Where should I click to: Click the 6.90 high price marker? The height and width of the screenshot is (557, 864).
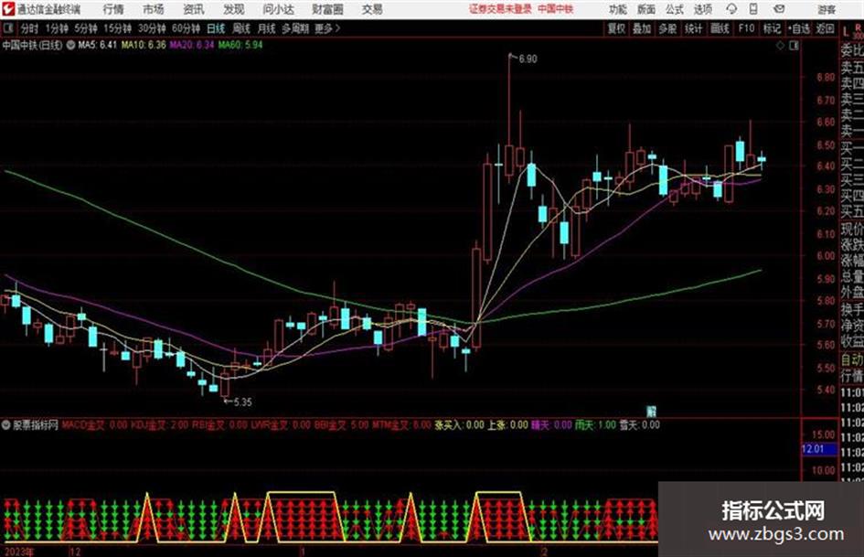(528, 59)
